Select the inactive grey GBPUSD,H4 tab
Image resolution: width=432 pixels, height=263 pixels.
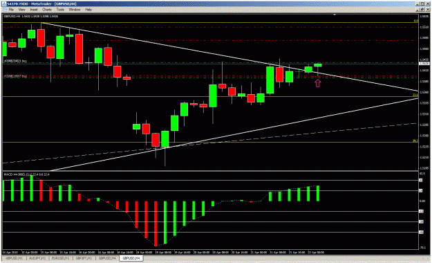(x=107, y=258)
